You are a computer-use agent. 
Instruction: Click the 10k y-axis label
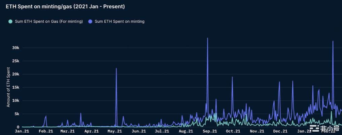pyautogui.click(x=16, y=100)
